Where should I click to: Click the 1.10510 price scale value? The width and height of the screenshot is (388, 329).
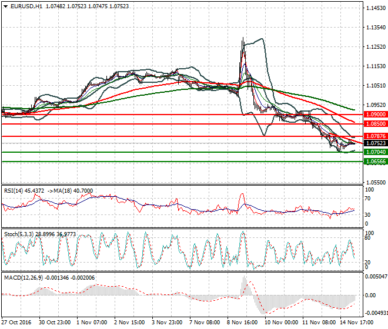pyautogui.click(x=376, y=86)
